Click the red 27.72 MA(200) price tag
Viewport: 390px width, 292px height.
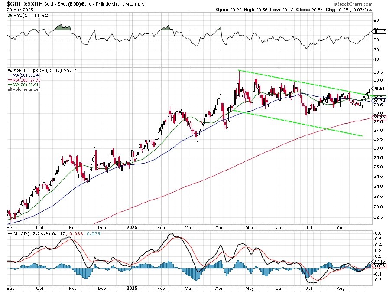coord(379,118)
